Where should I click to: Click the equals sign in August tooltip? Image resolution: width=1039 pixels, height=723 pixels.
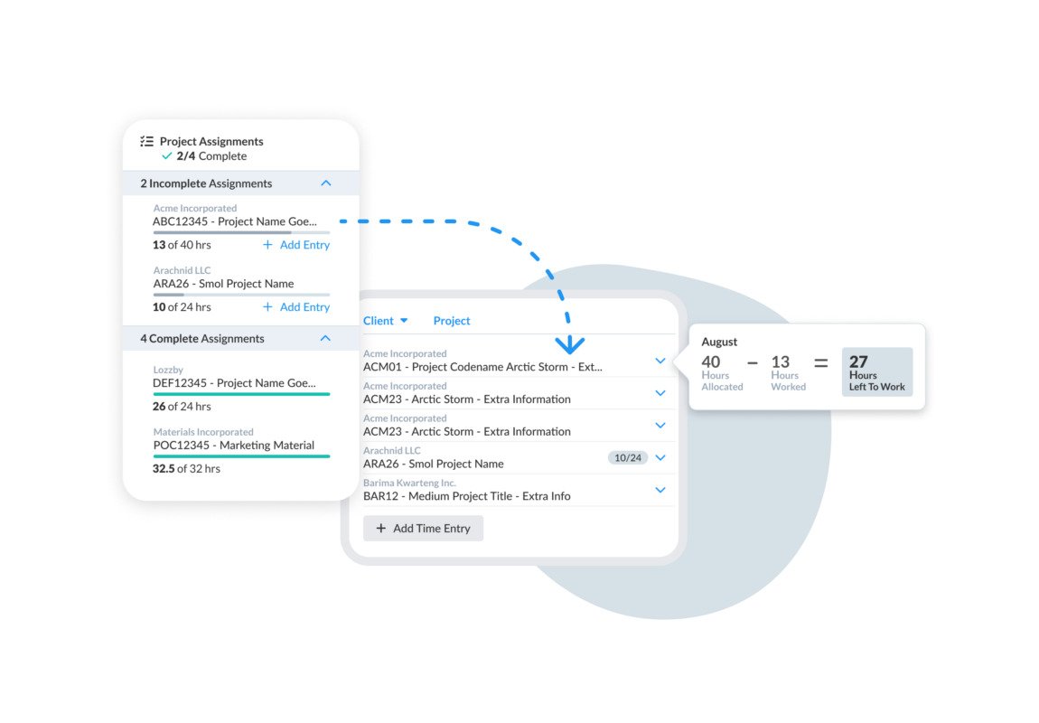pos(820,363)
